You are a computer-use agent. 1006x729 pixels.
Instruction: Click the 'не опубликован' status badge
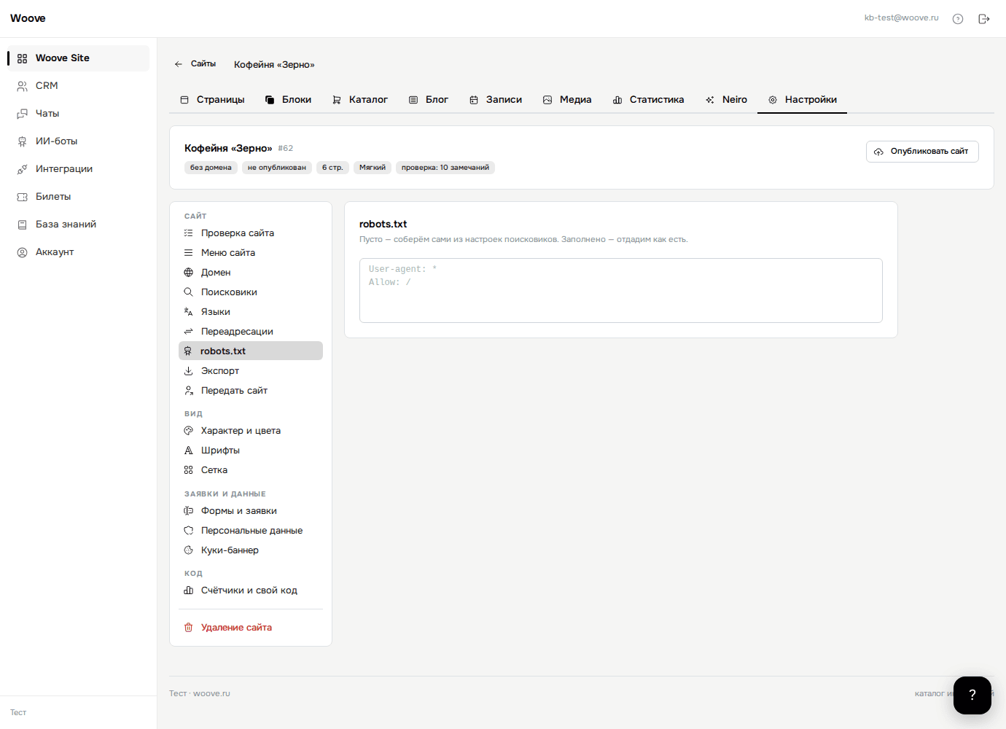(277, 168)
